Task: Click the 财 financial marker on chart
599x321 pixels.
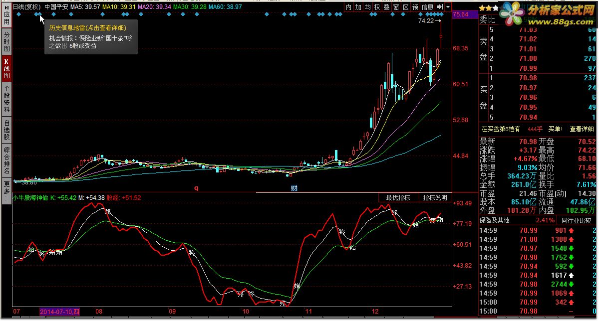Action: pos(295,188)
